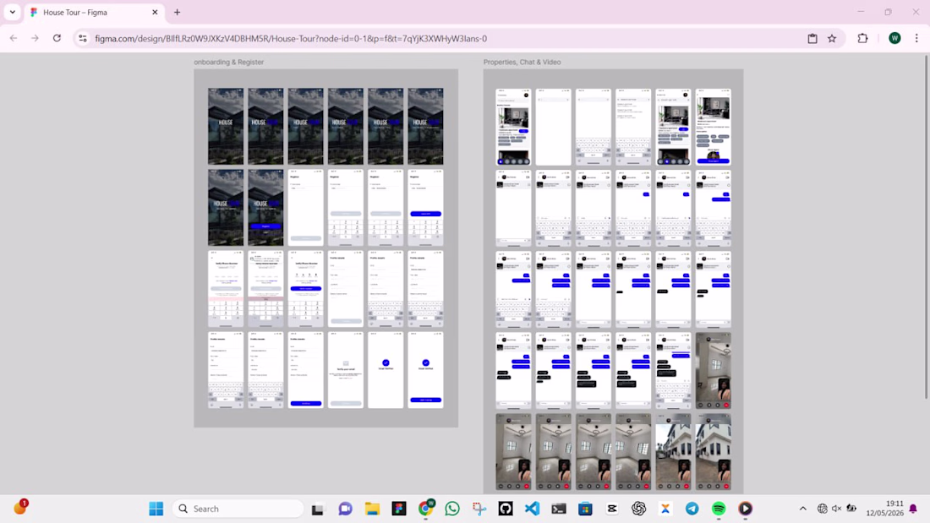This screenshot has width=930, height=523.
Task: Open Task View from the taskbar
Action: [x=318, y=509]
